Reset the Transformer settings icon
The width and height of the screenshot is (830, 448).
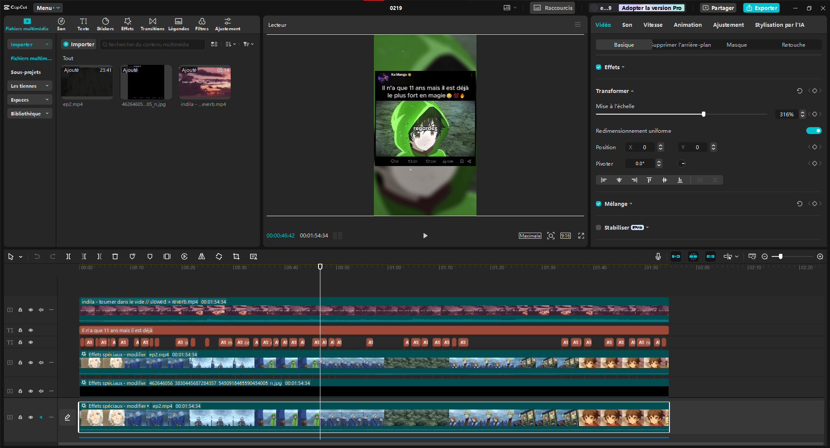click(800, 91)
